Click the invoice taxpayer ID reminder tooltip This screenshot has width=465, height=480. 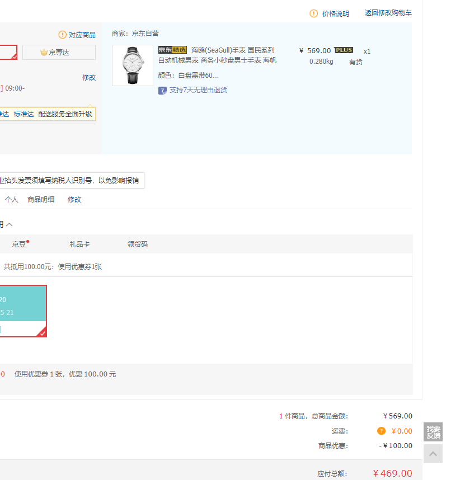(x=72, y=181)
